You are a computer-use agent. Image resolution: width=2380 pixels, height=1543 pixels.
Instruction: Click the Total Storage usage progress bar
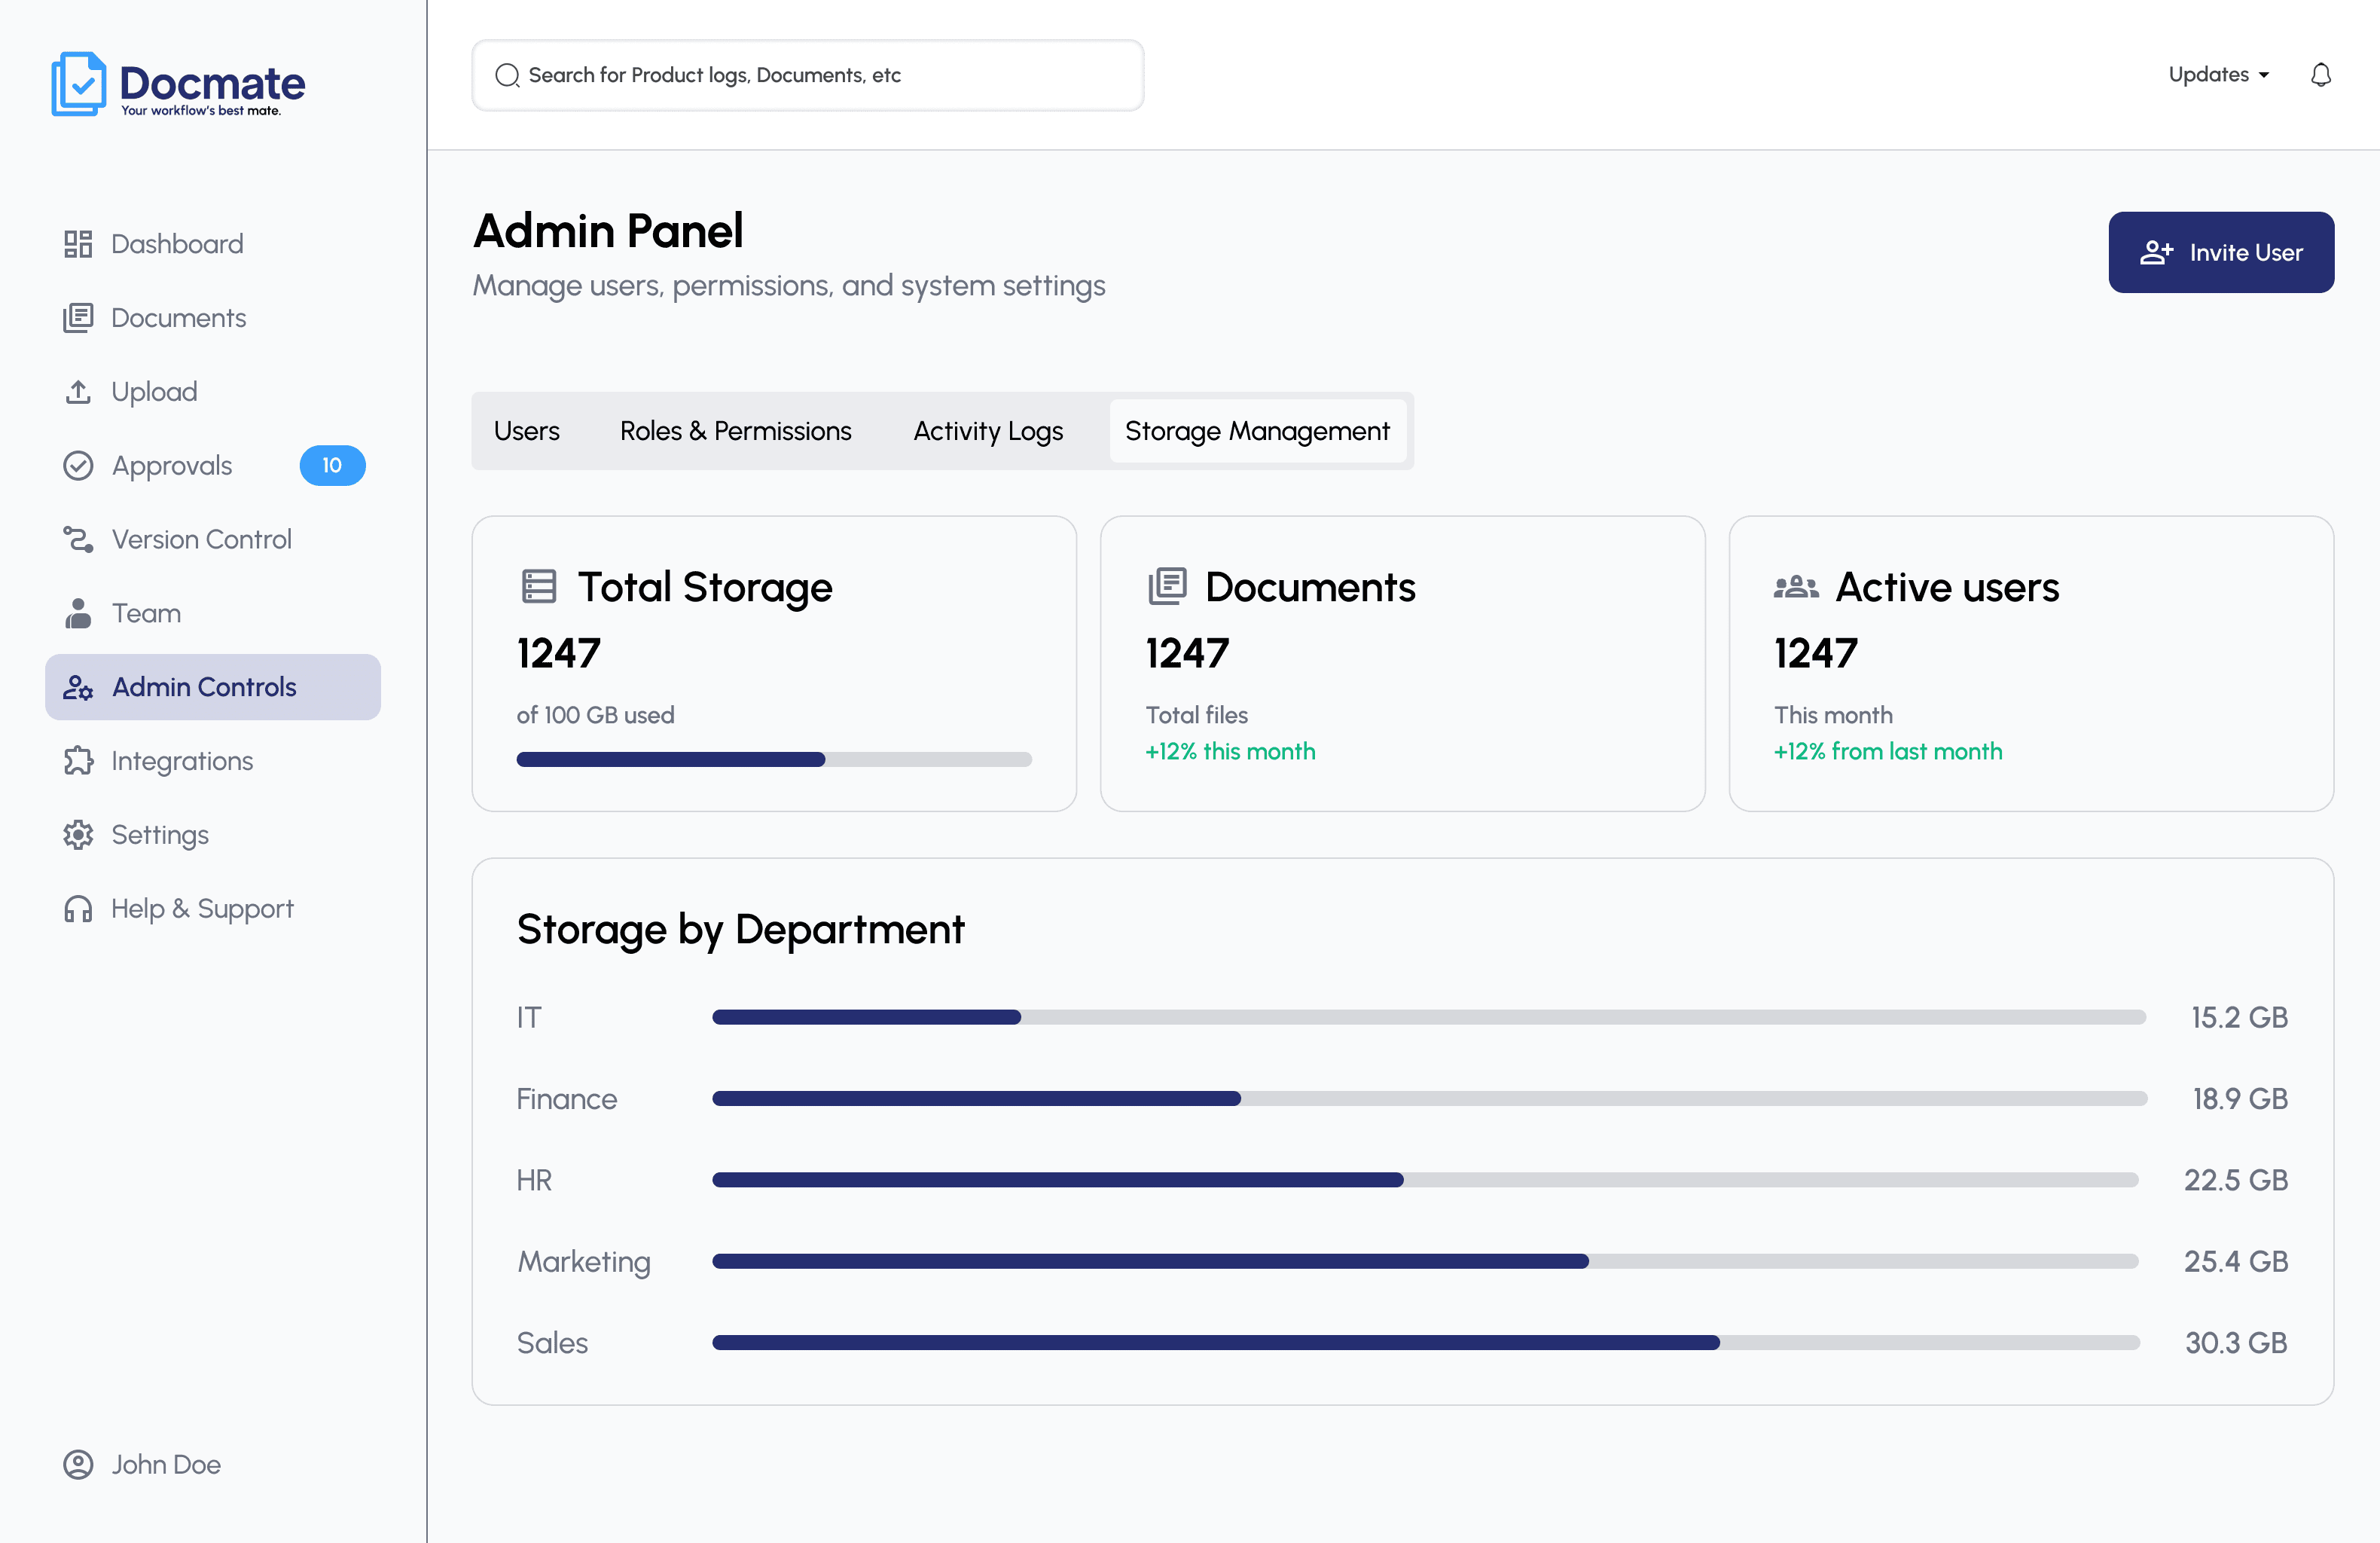(x=774, y=759)
